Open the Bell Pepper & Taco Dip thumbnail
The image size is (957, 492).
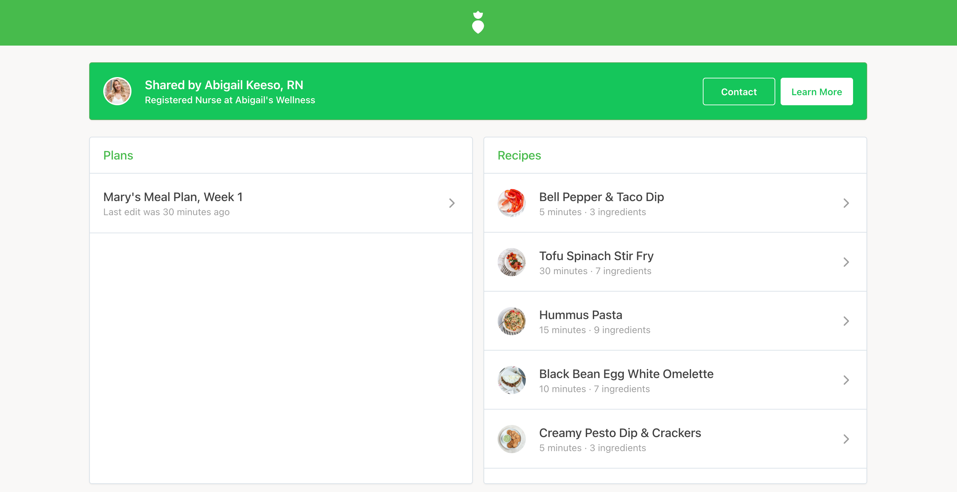click(x=512, y=203)
